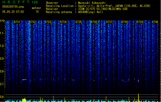Click the 'Receiver' label
The image size is (161, 102).
tap(52, 9)
